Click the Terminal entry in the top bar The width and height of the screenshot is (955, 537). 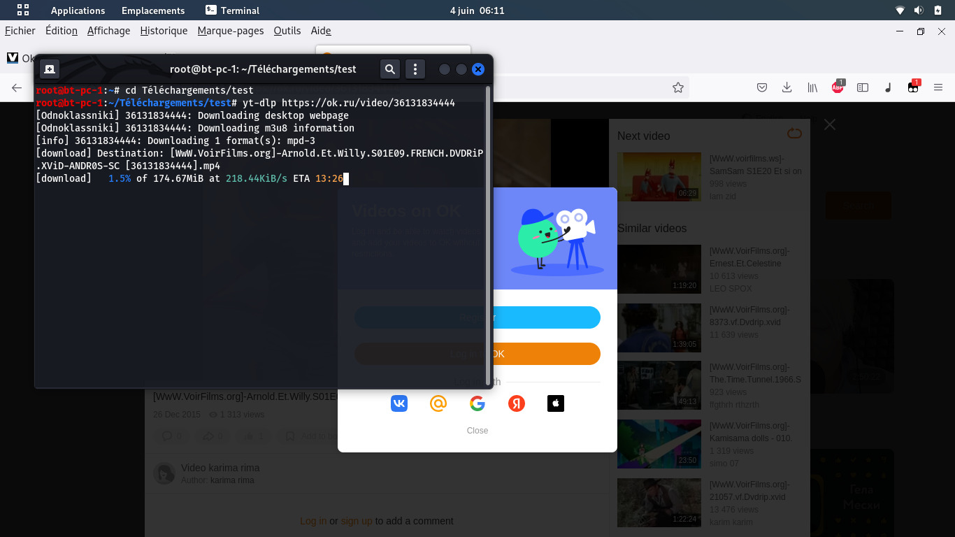[x=232, y=10]
